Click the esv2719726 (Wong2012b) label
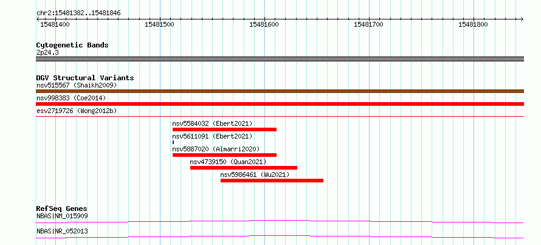 click(x=77, y=111)
